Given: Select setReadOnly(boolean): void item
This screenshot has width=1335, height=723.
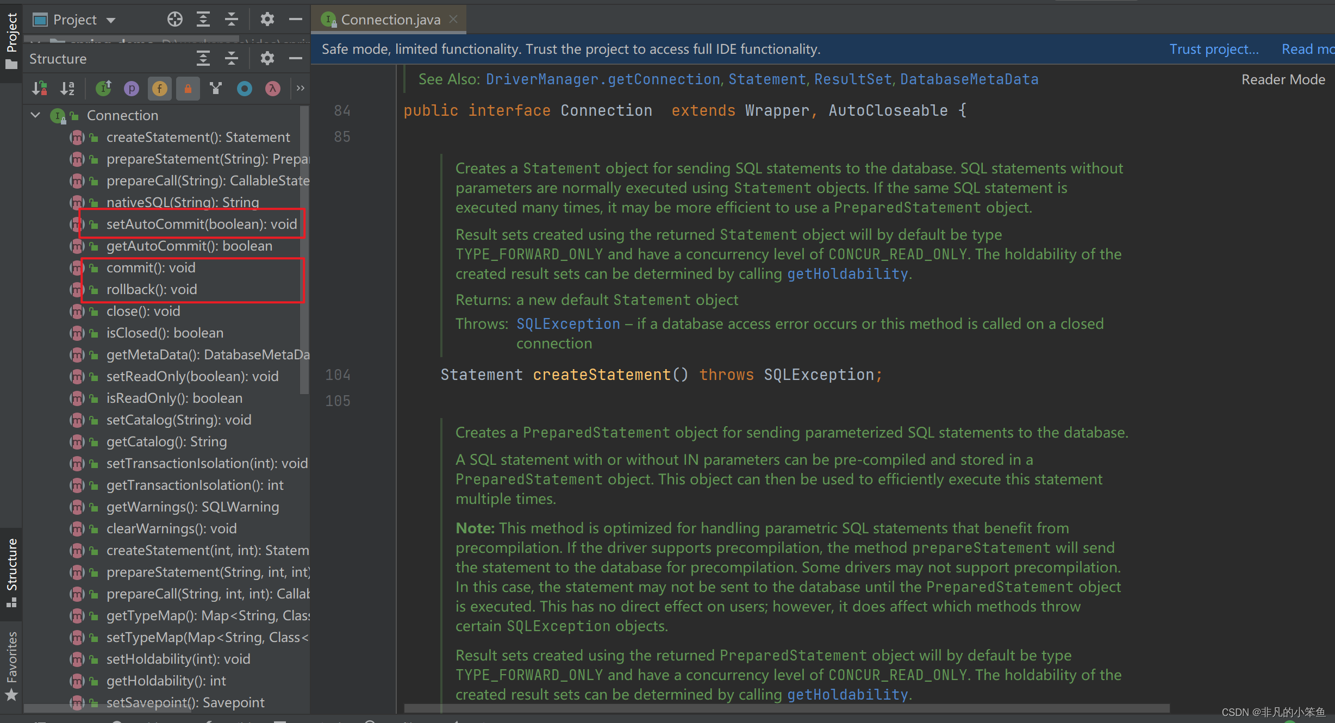Looking at the screenshot, I should point(192,376).
